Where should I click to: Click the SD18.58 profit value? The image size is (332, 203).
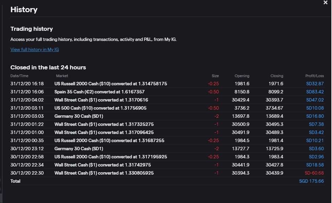315,165
